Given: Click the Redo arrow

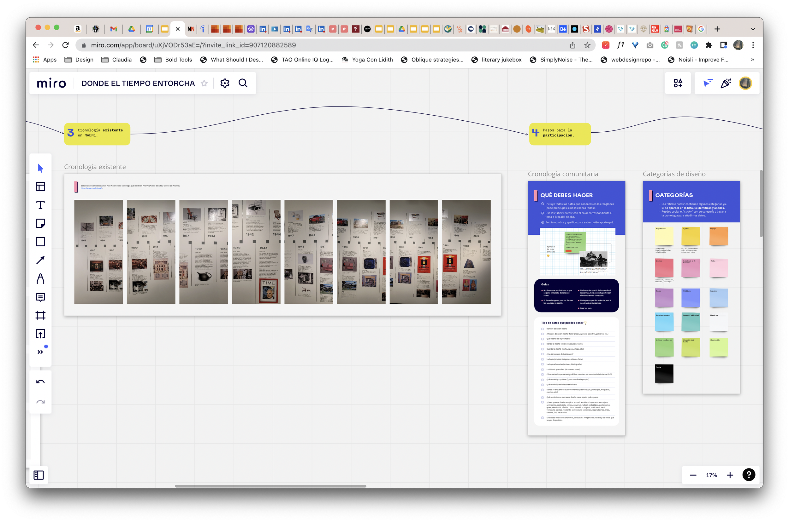Looking at the screenshot, I should [x=40, y=402].
